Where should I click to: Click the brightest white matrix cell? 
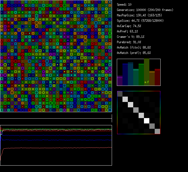tap(147, 121)
